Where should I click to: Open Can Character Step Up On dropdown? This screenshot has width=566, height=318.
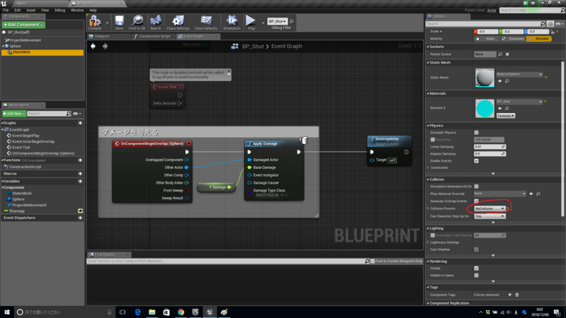tap(490, 216)
